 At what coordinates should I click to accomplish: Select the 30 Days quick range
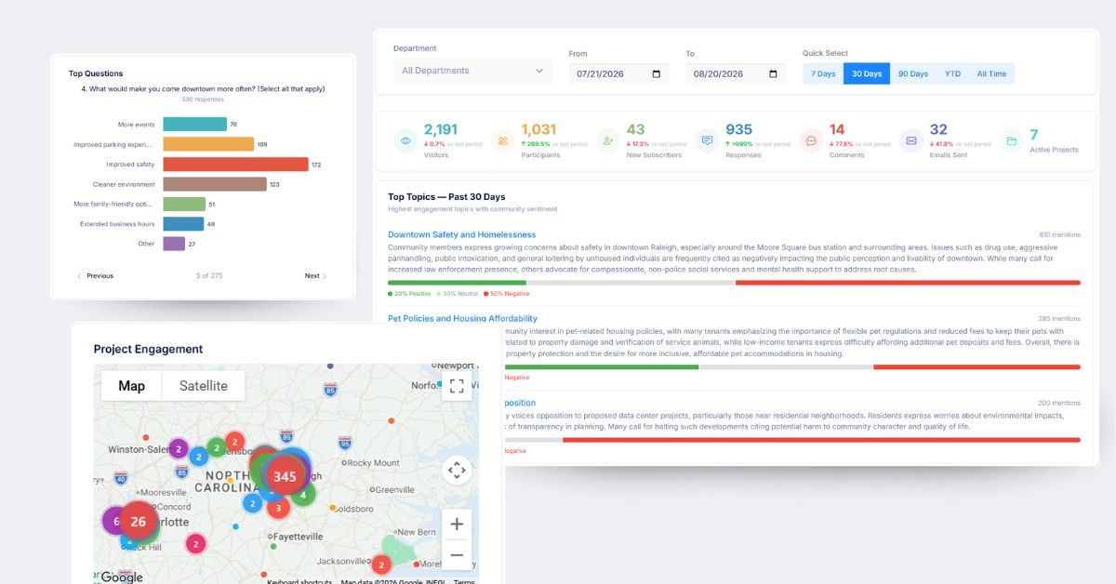pos(867,73)
